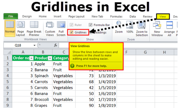Toggle the Gridlines checkbox
180x108 pixels.
pyautogui.click(x=71, y=32)
